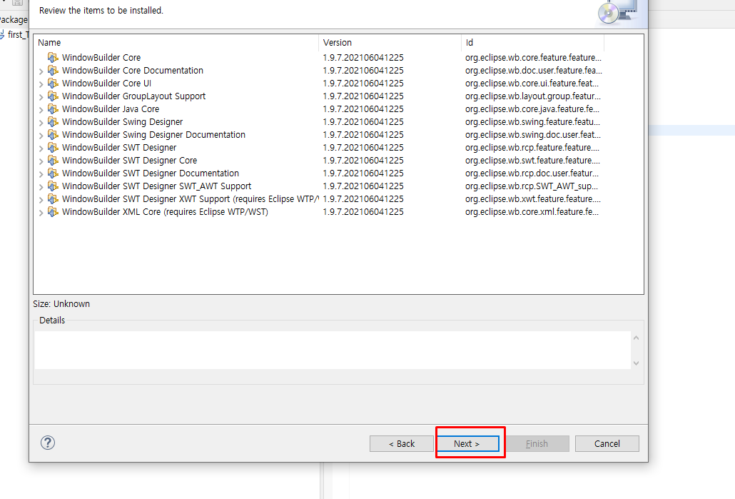The height and width of the screenshot is (499, 735).
Task: Cancel the install dialog
Action: click(x=607, y=443)
